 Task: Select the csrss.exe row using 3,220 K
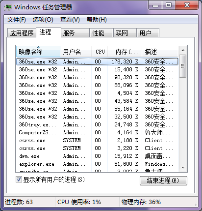coord(97,148)
